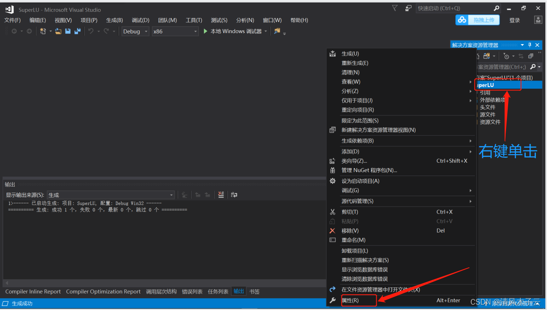Click the 设为启动项目 gear icon
This screenshot has width=547, height=310.
(x=332, y=181)
